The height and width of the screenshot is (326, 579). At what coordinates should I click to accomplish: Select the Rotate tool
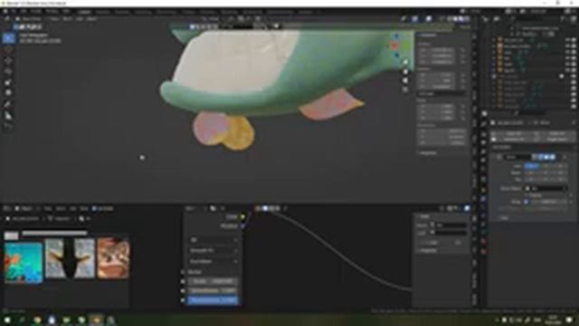[x=8, y=71]
